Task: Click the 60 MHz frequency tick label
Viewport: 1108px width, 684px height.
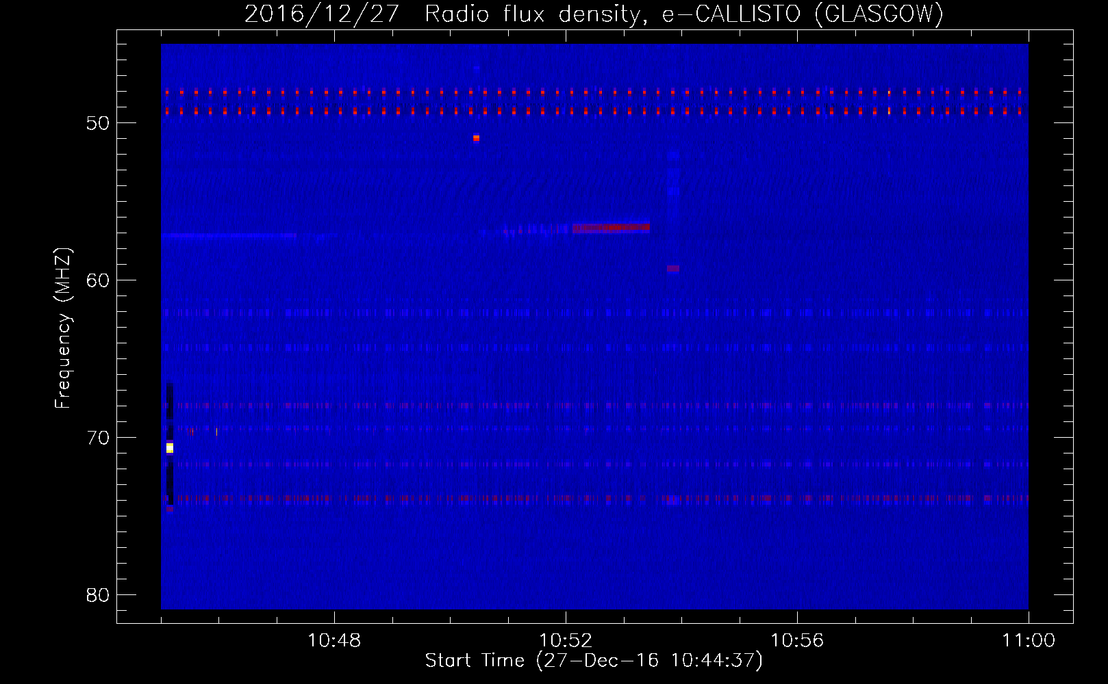Action: pyautogui.click(x=98, y=280)
